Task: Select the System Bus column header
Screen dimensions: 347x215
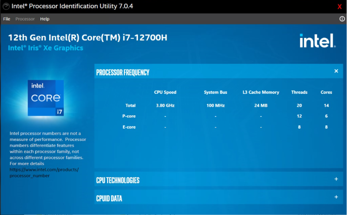Action: point(215,92)
